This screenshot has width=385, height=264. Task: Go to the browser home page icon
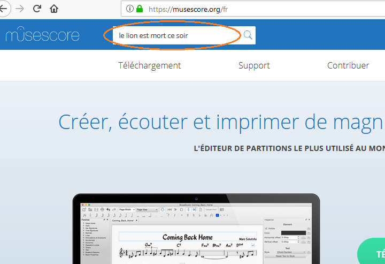click(54, 9)
